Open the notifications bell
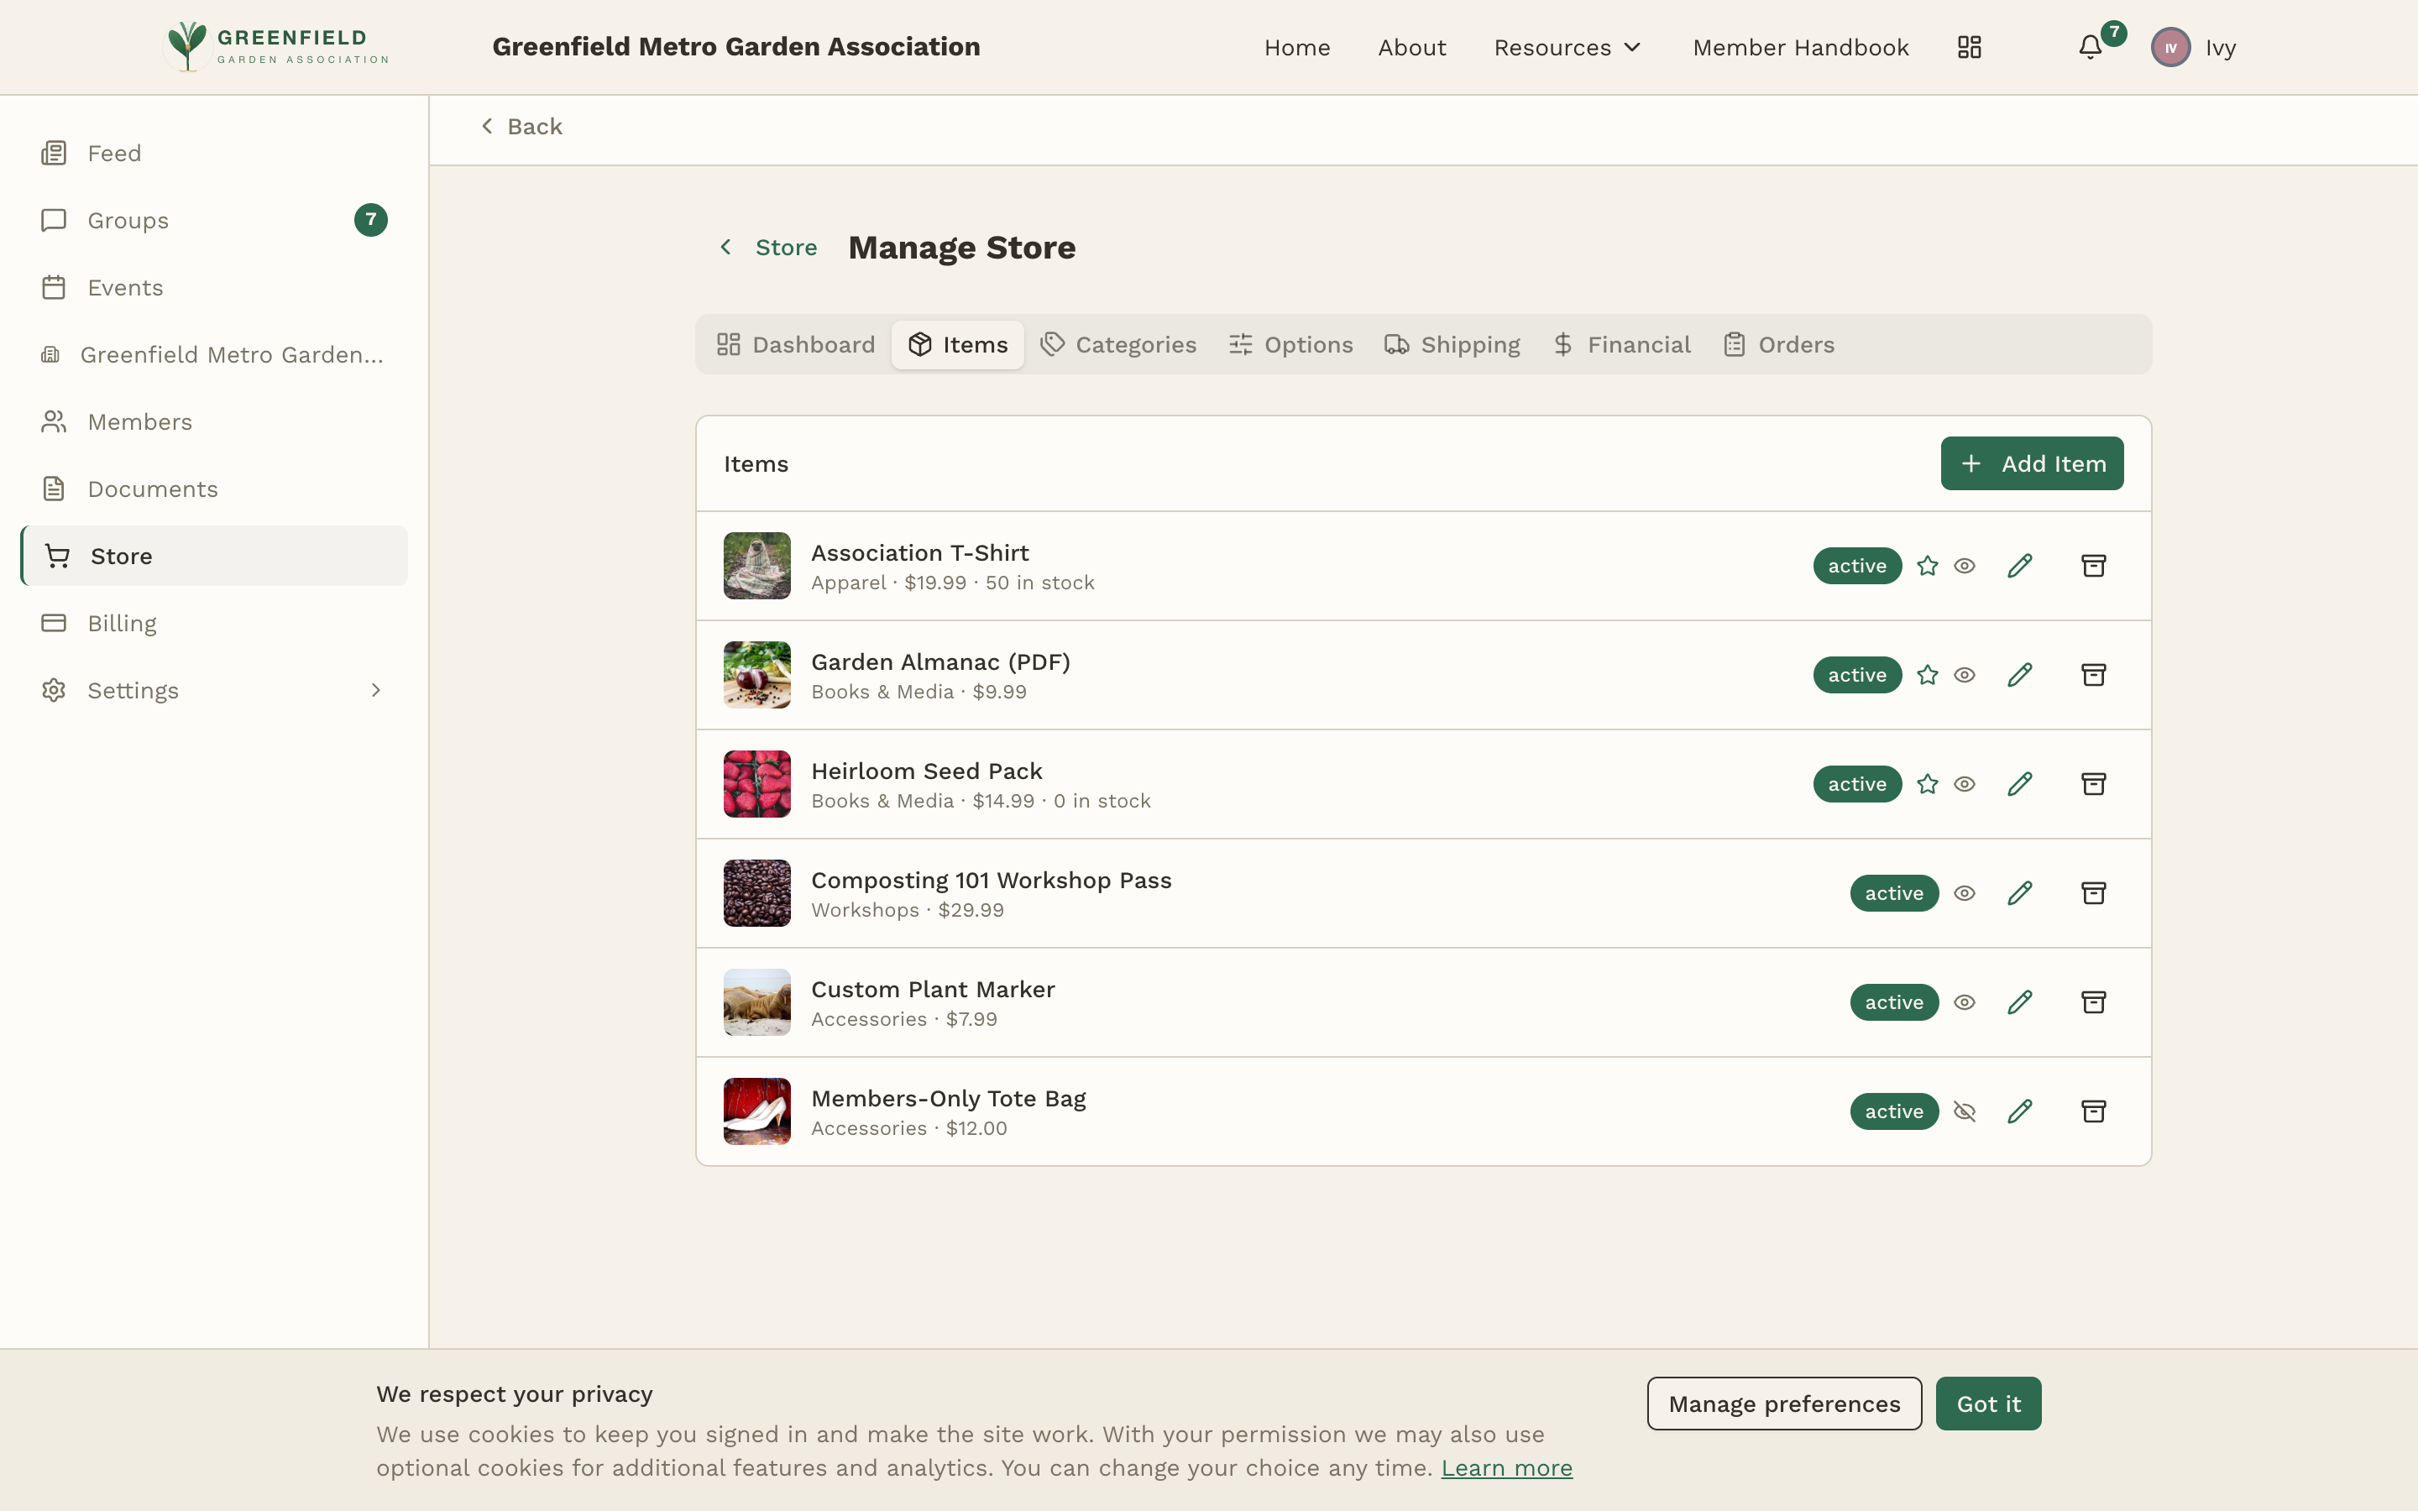 (x=2091, y=47)
